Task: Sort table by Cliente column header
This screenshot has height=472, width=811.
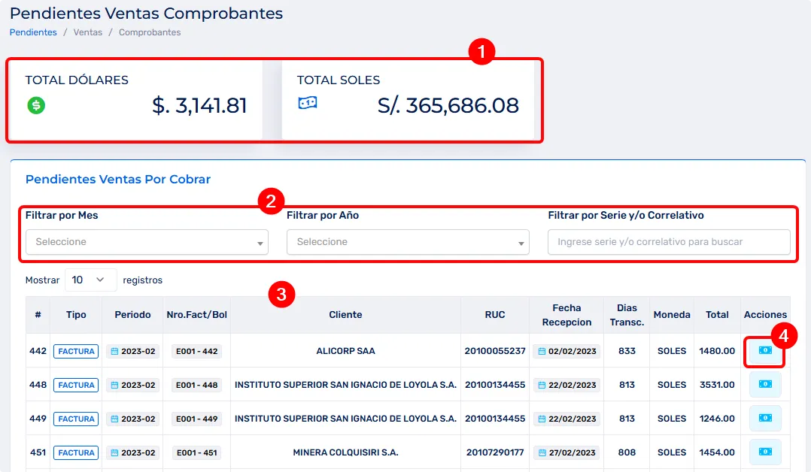Action: [x=345, y=315]
